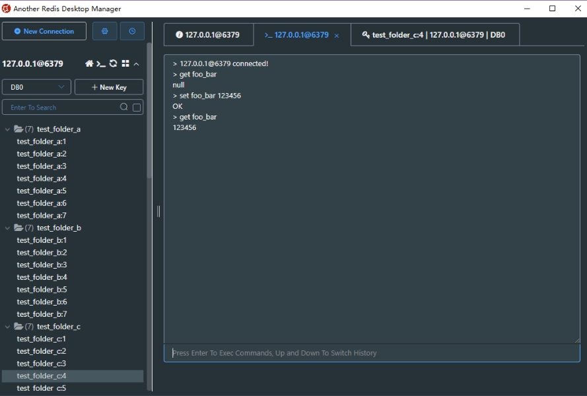
Task: Click the console 'OK' response
Action: [x=178, y=106]
